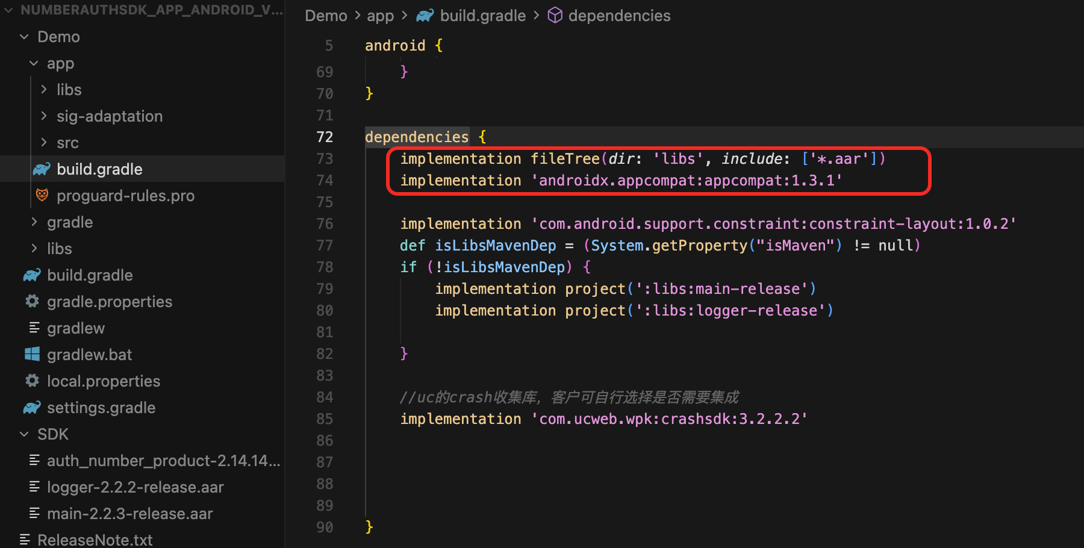Click the ReleaseNote.txt file icon
The width and height of the screenshot is (1084, 548).
[x=25, y=540]
